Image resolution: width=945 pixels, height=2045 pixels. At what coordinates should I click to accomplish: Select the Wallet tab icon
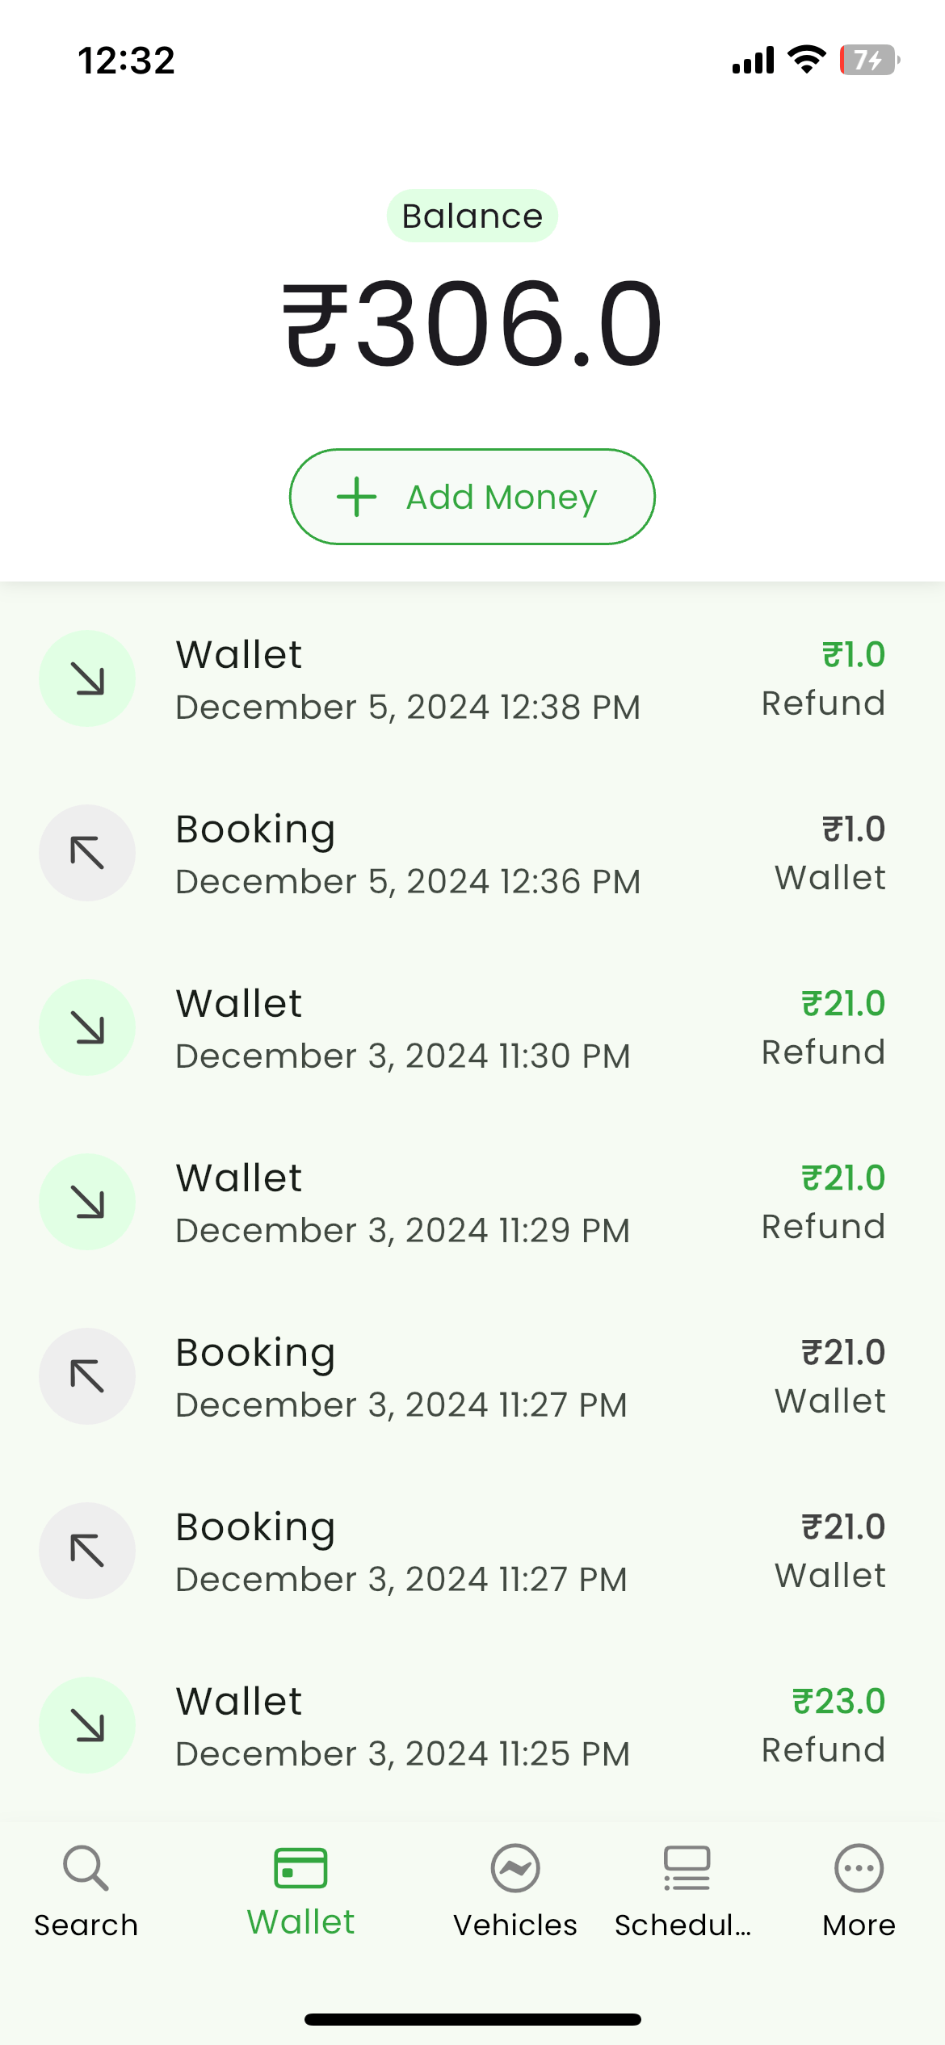click(x=300, y=1868)
